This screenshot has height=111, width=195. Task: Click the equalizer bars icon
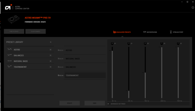point(114,32)
